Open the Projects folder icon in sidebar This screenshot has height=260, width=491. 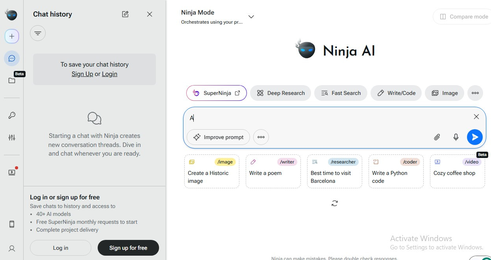(x=12, y=80)
